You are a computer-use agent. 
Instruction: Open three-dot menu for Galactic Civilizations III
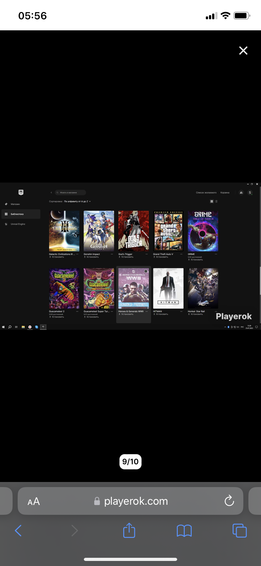pos(77,254)
